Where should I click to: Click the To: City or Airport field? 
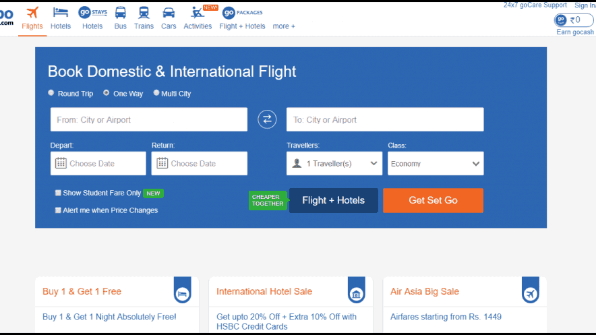[x=385, y=120]
